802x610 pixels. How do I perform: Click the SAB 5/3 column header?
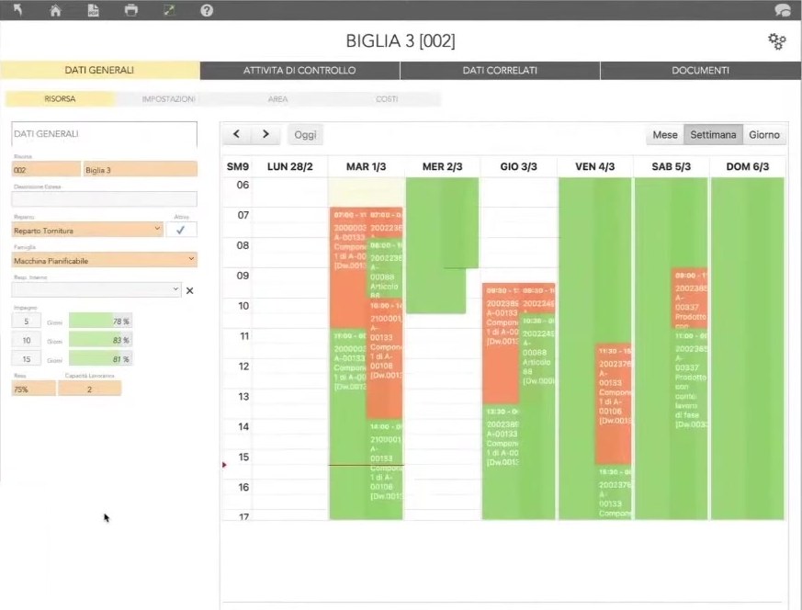pos(671,166)
